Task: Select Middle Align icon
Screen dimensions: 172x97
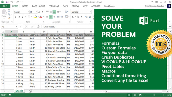Action: (x=51, y=12)
